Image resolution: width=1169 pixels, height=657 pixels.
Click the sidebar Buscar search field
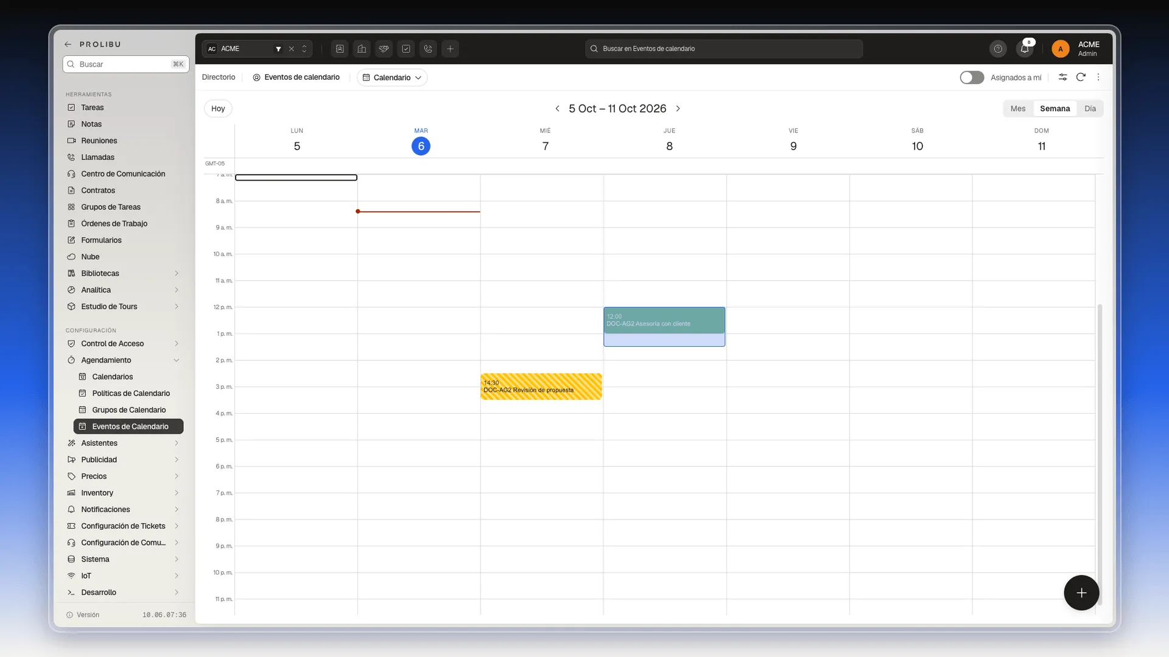pos(126,64)
